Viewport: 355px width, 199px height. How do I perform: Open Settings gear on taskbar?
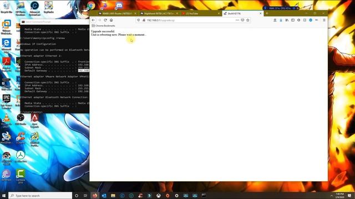[176, 196]
